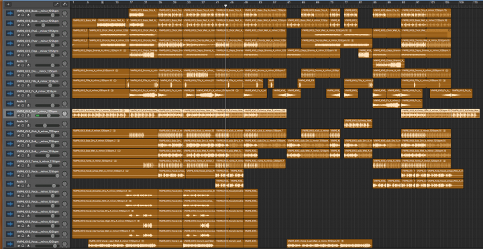Click the tray-arrow button on Audio 3 track
This screenshot has height=249, width=483.
click(28, 185)
